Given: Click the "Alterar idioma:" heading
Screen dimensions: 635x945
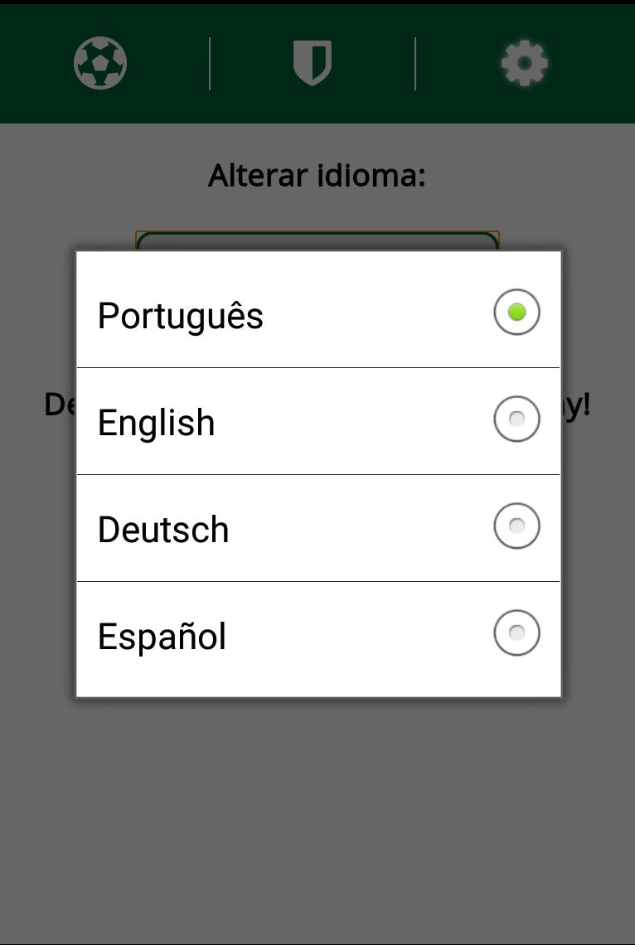Looking at the screenshot, I should coord(317,176).
